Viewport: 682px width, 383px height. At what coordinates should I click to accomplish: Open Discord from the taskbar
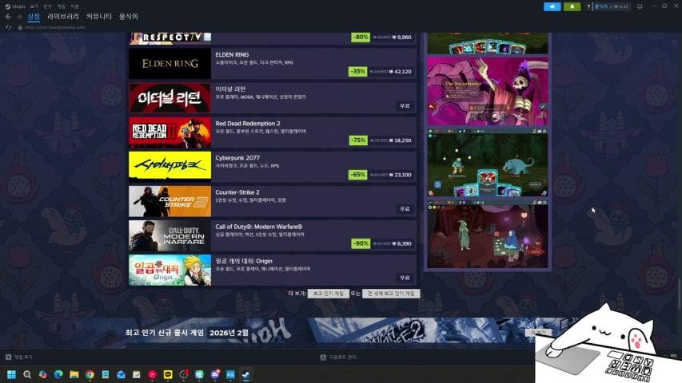[215, 374]
